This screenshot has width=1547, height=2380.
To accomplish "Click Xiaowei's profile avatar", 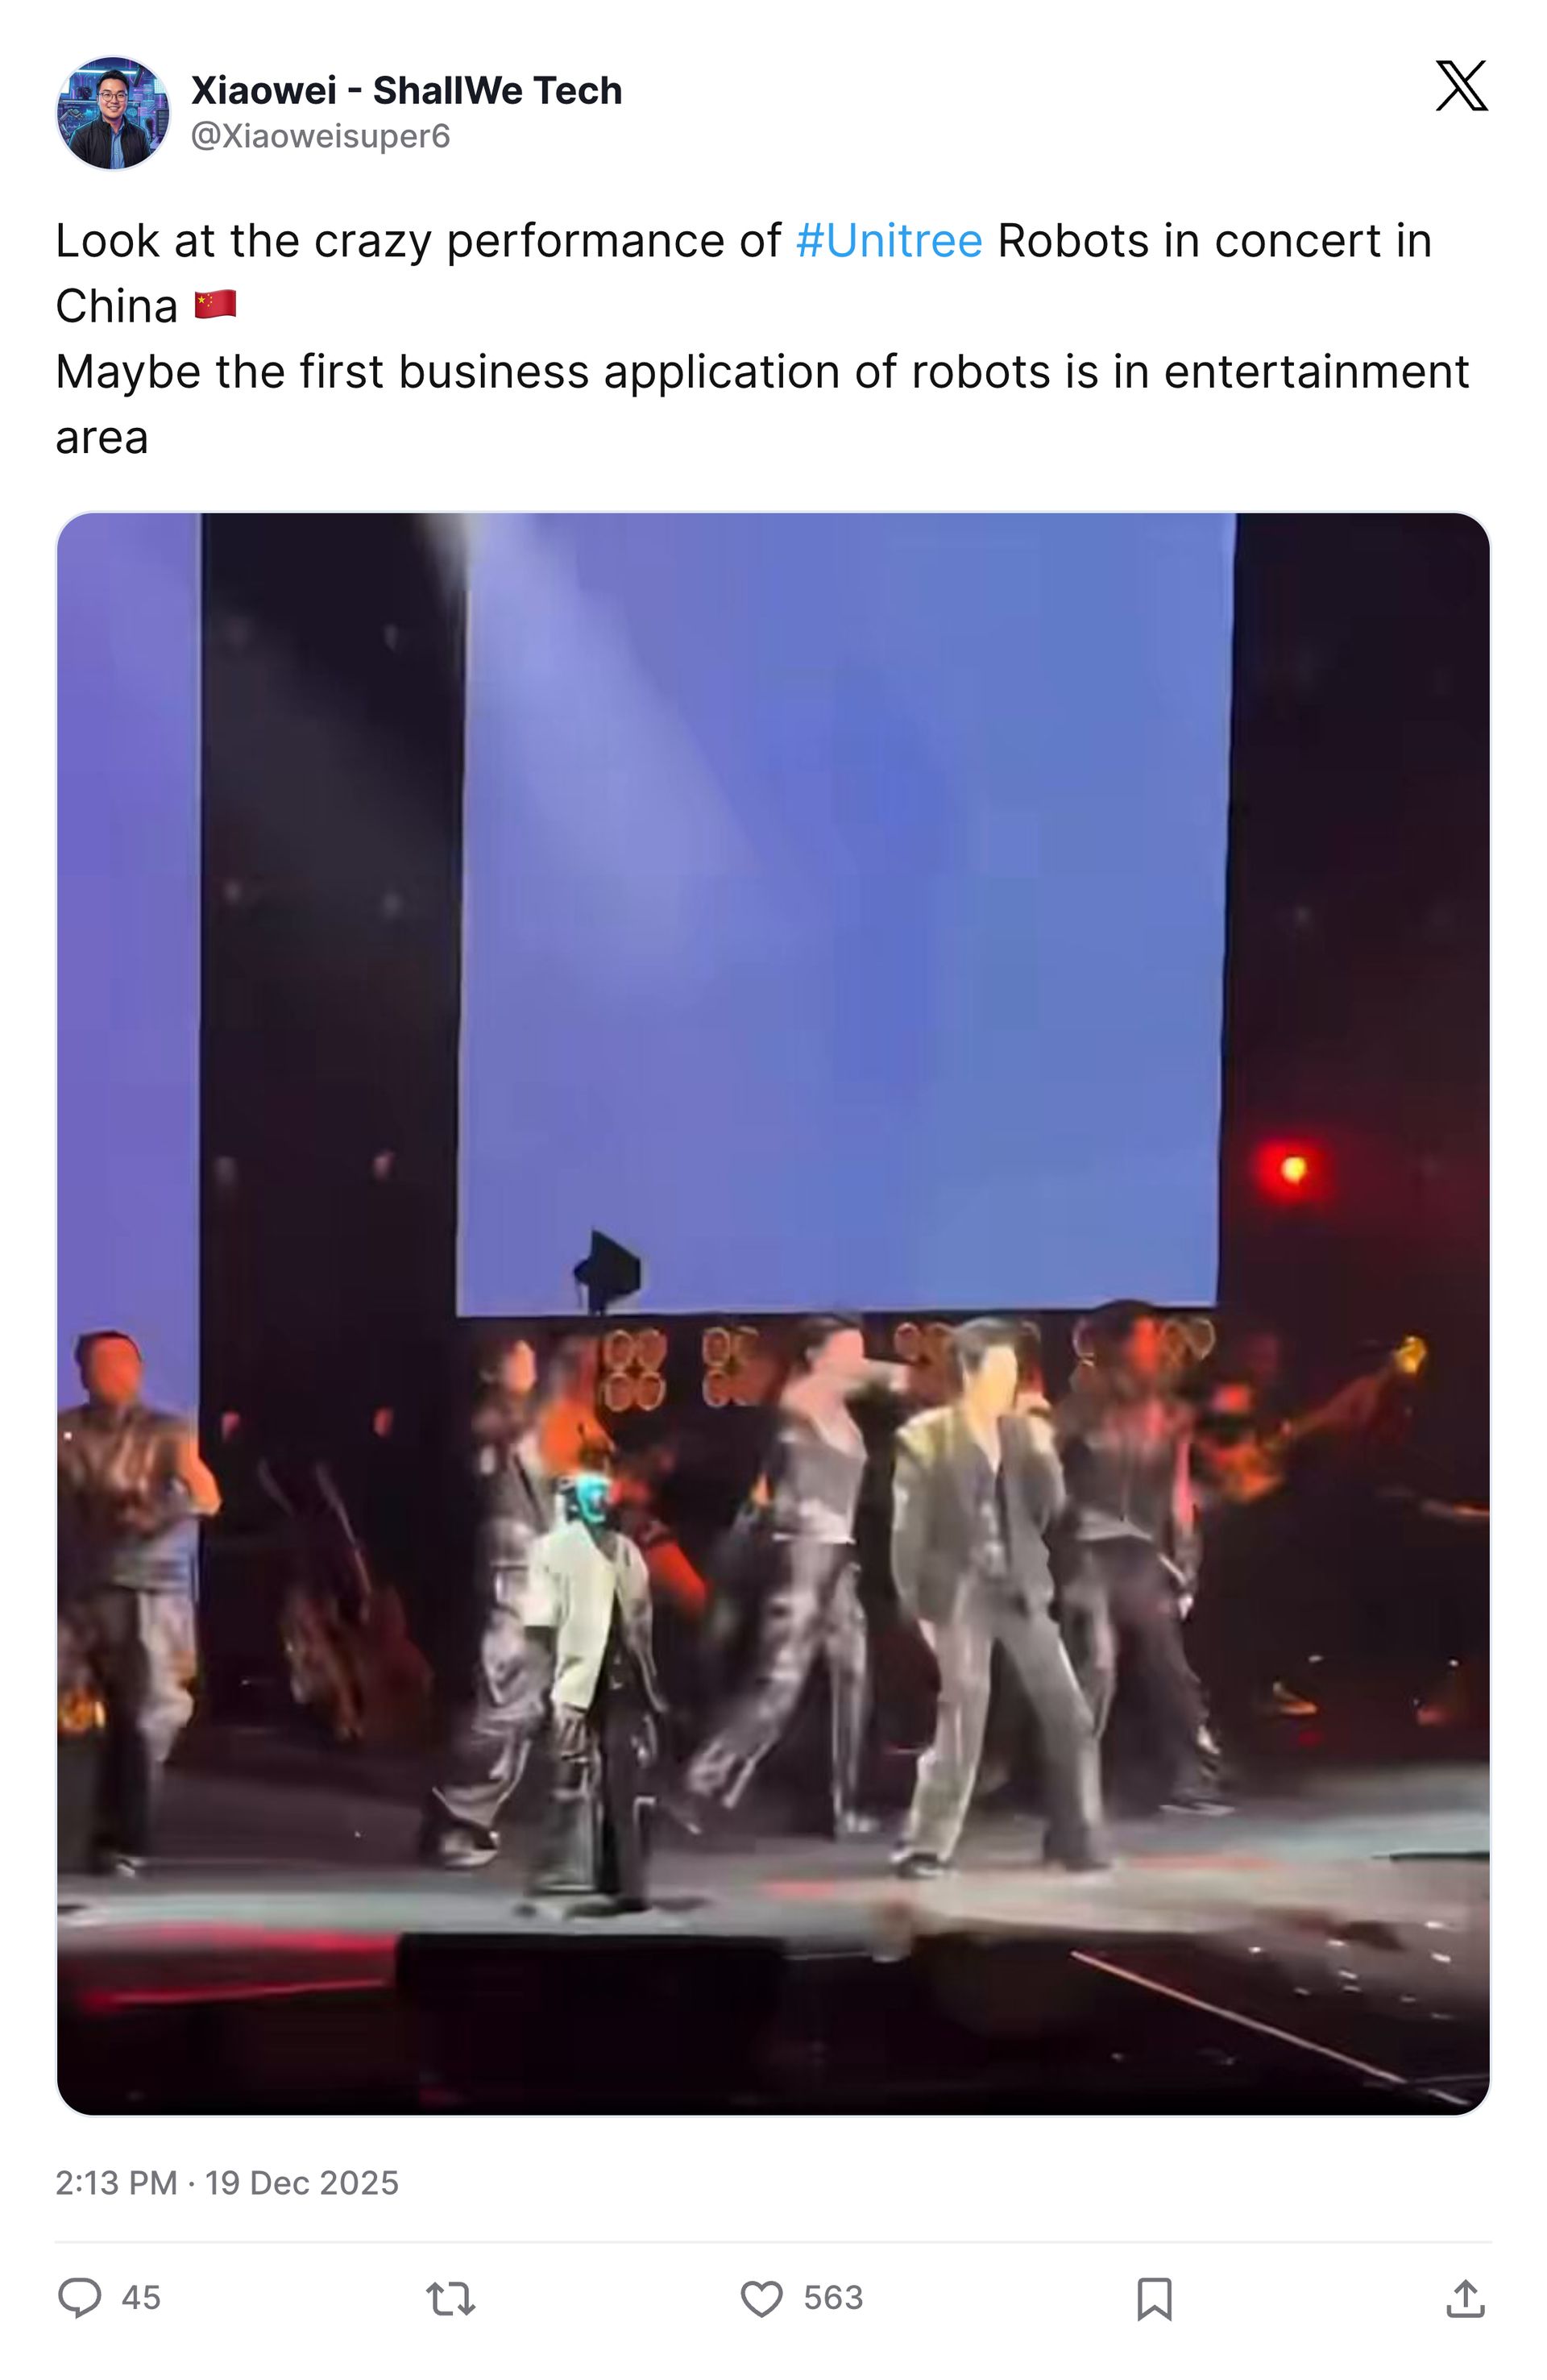I will (x=112, y=113).
